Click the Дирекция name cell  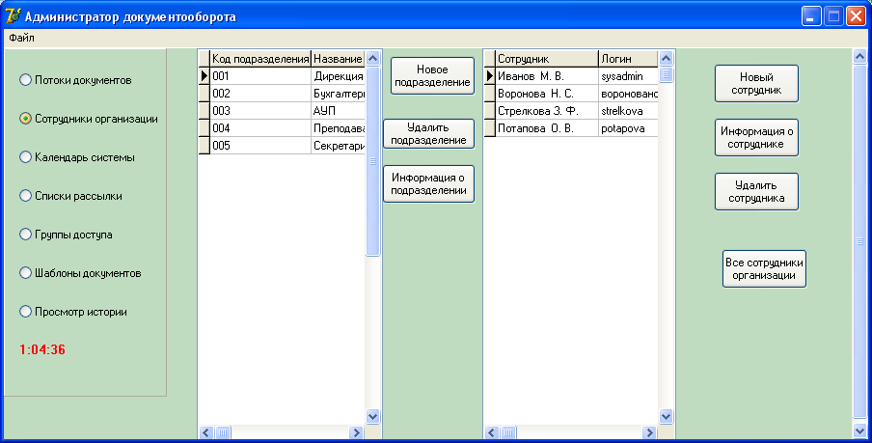[339, 75]
